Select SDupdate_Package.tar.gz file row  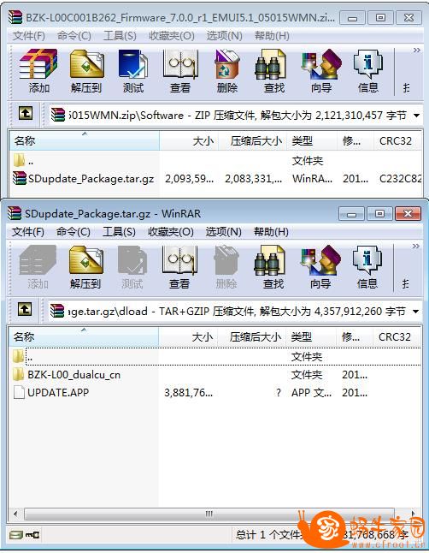(x=215, y=179)
